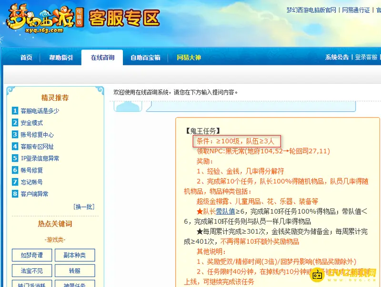
Task: Click the -游戏类- category label
Action: [x=55, y=240]
